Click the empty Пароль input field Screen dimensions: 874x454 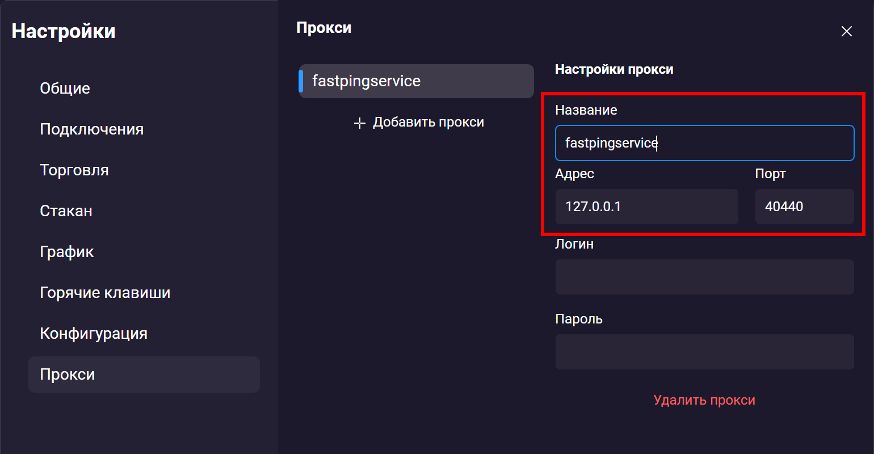tap(704, 352)
